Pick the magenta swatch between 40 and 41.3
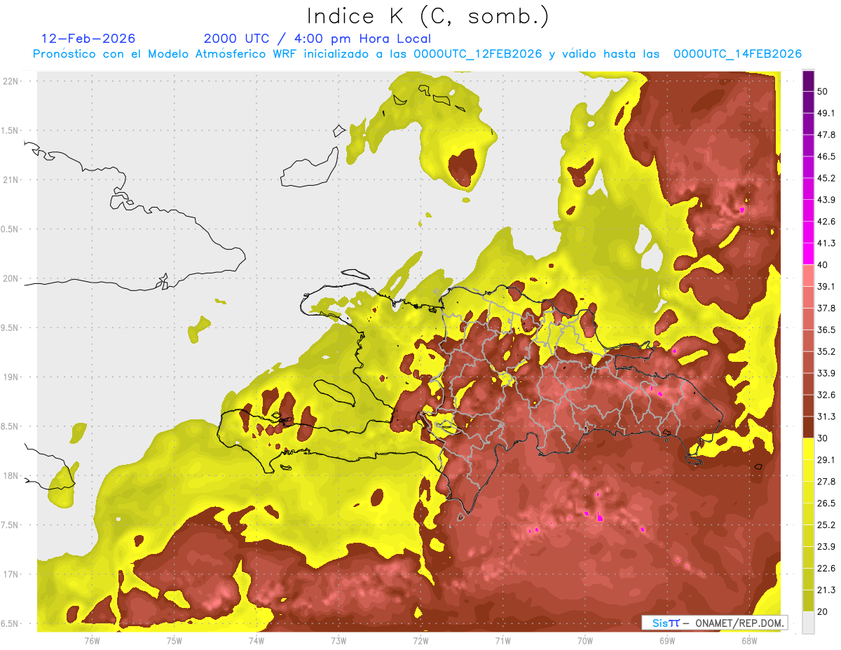The height and width of the screenshot is (650, 841). tap(808, 254)
